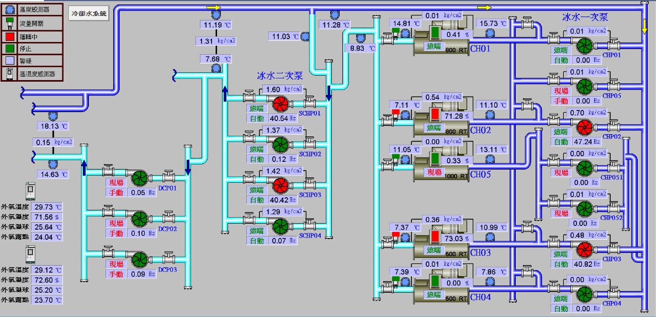Click the 手動 mode label of DCP02
Viewport: 656px width, 317px height.
pyautogui.click(x=117, y=233)
